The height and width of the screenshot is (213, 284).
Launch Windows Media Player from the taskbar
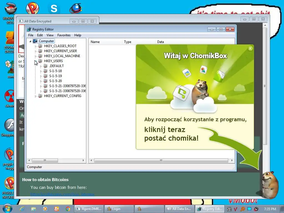(x=45, y=209)
